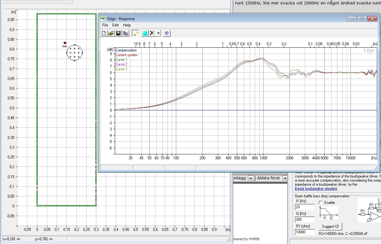Screen dimensions: 381x244
Task: Open the Edit menu
Action: point(115,25)
